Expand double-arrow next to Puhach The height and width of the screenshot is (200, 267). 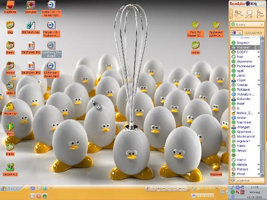(259, 169)
